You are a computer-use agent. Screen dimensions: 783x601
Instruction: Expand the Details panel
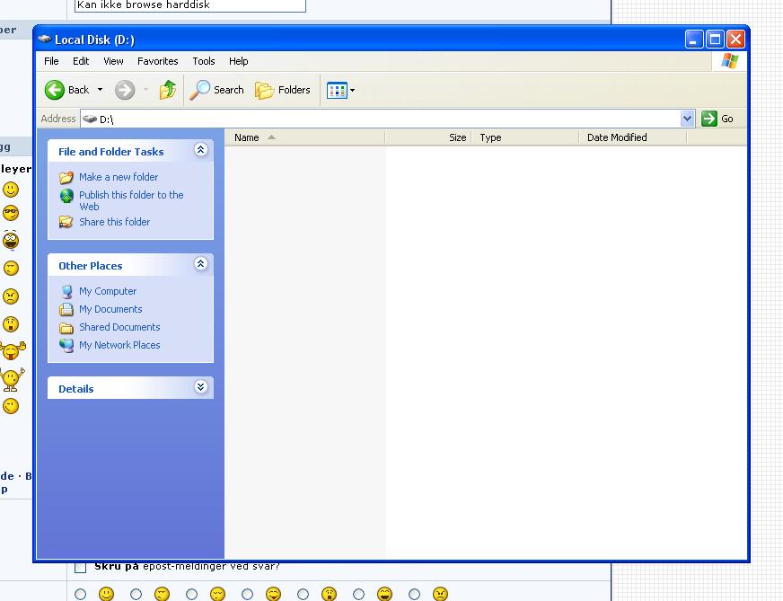201,387
